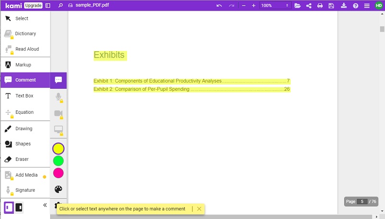Click the scroll down arrow

(382, 211)
